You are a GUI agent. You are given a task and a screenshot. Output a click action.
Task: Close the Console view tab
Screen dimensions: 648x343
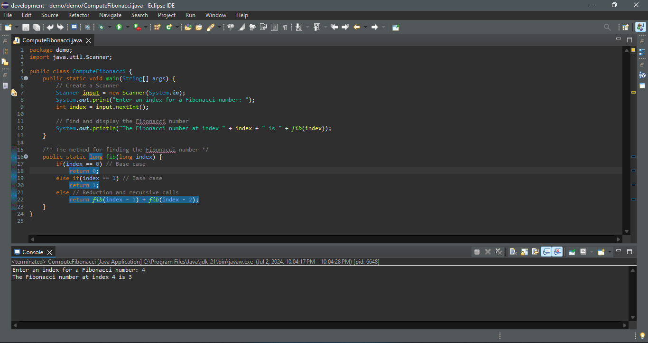pyautogui.click(x=49, y=252)
